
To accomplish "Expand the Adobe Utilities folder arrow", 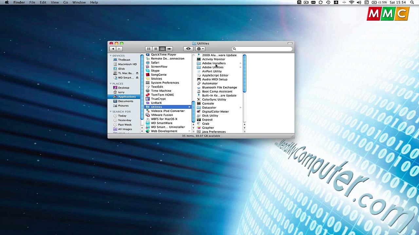I will point(241,67).
